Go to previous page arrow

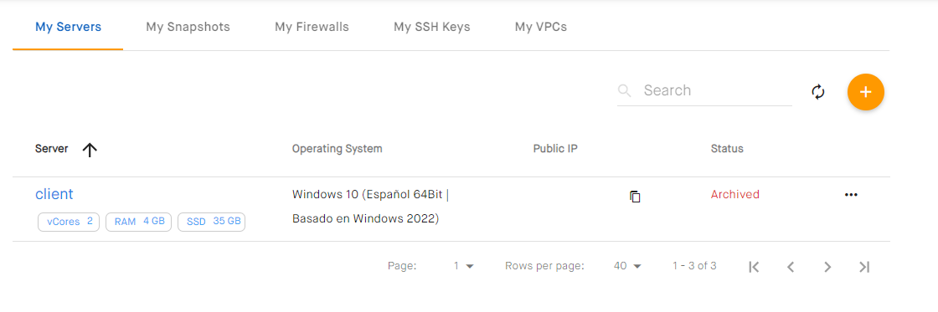point(791,267)
